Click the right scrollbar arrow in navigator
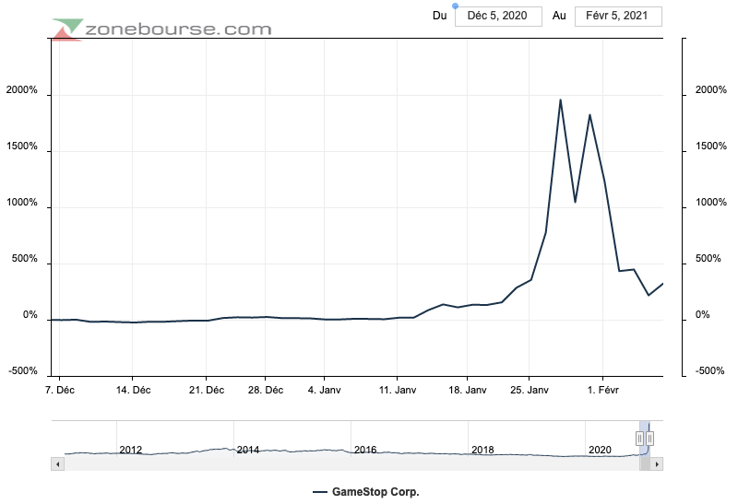The width and height of the screenshot is (738, 504). pos(657,464)
